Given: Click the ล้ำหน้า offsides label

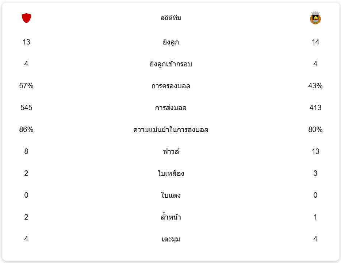Looking at the screenshot, I should [171, 217].
